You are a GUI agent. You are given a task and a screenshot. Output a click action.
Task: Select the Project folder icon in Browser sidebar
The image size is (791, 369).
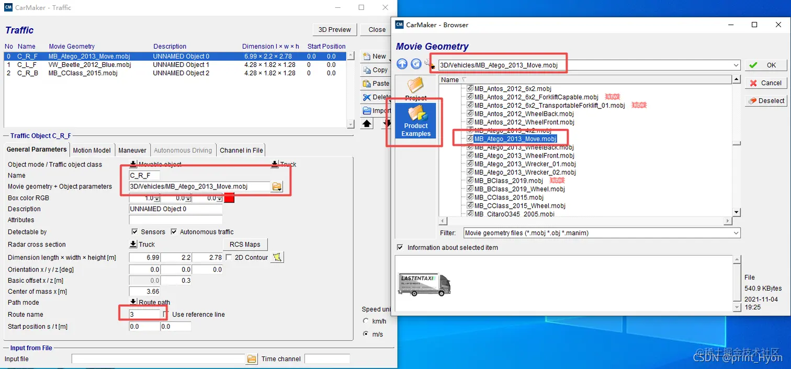(x=416, y=89)
